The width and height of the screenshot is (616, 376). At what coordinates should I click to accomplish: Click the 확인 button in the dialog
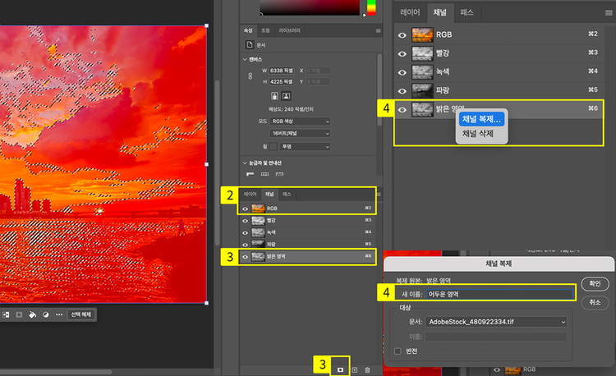coord(595,283)
